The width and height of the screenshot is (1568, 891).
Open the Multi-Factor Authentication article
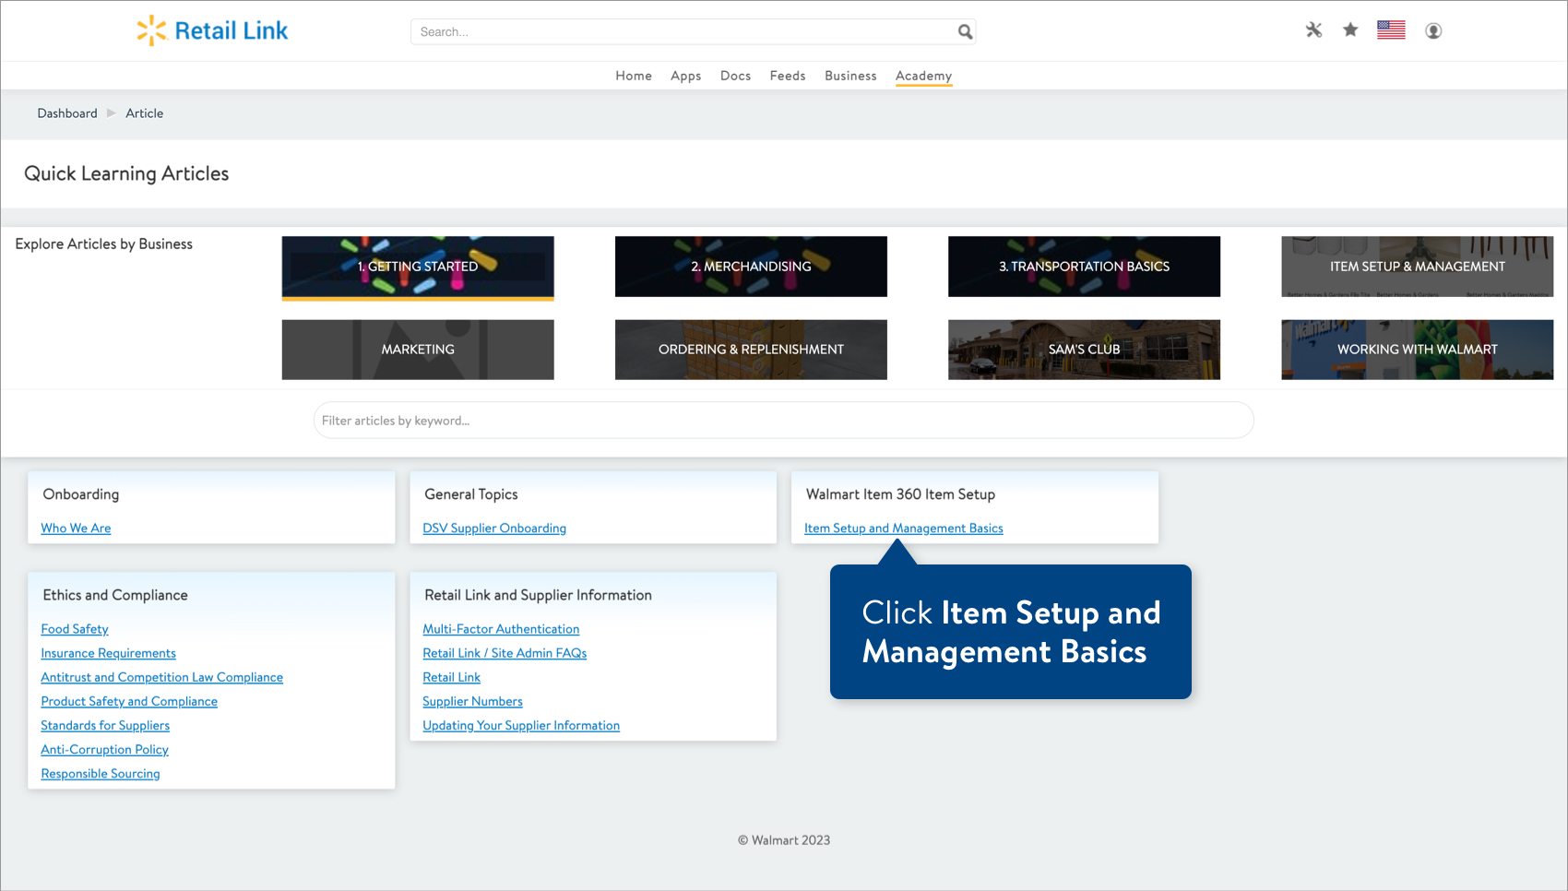coord(501,629)
